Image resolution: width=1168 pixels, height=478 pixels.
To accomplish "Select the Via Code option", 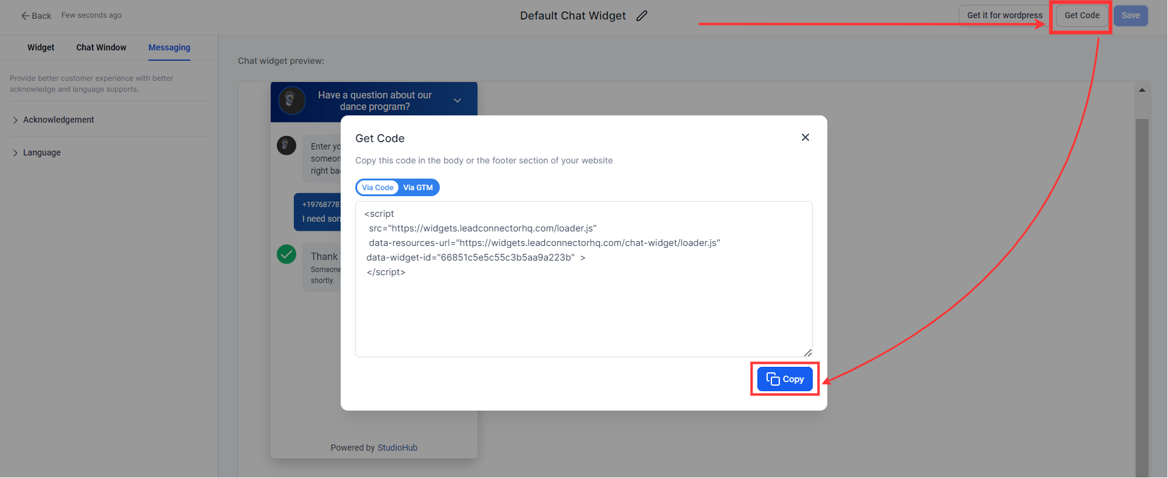I will (378, 188).
